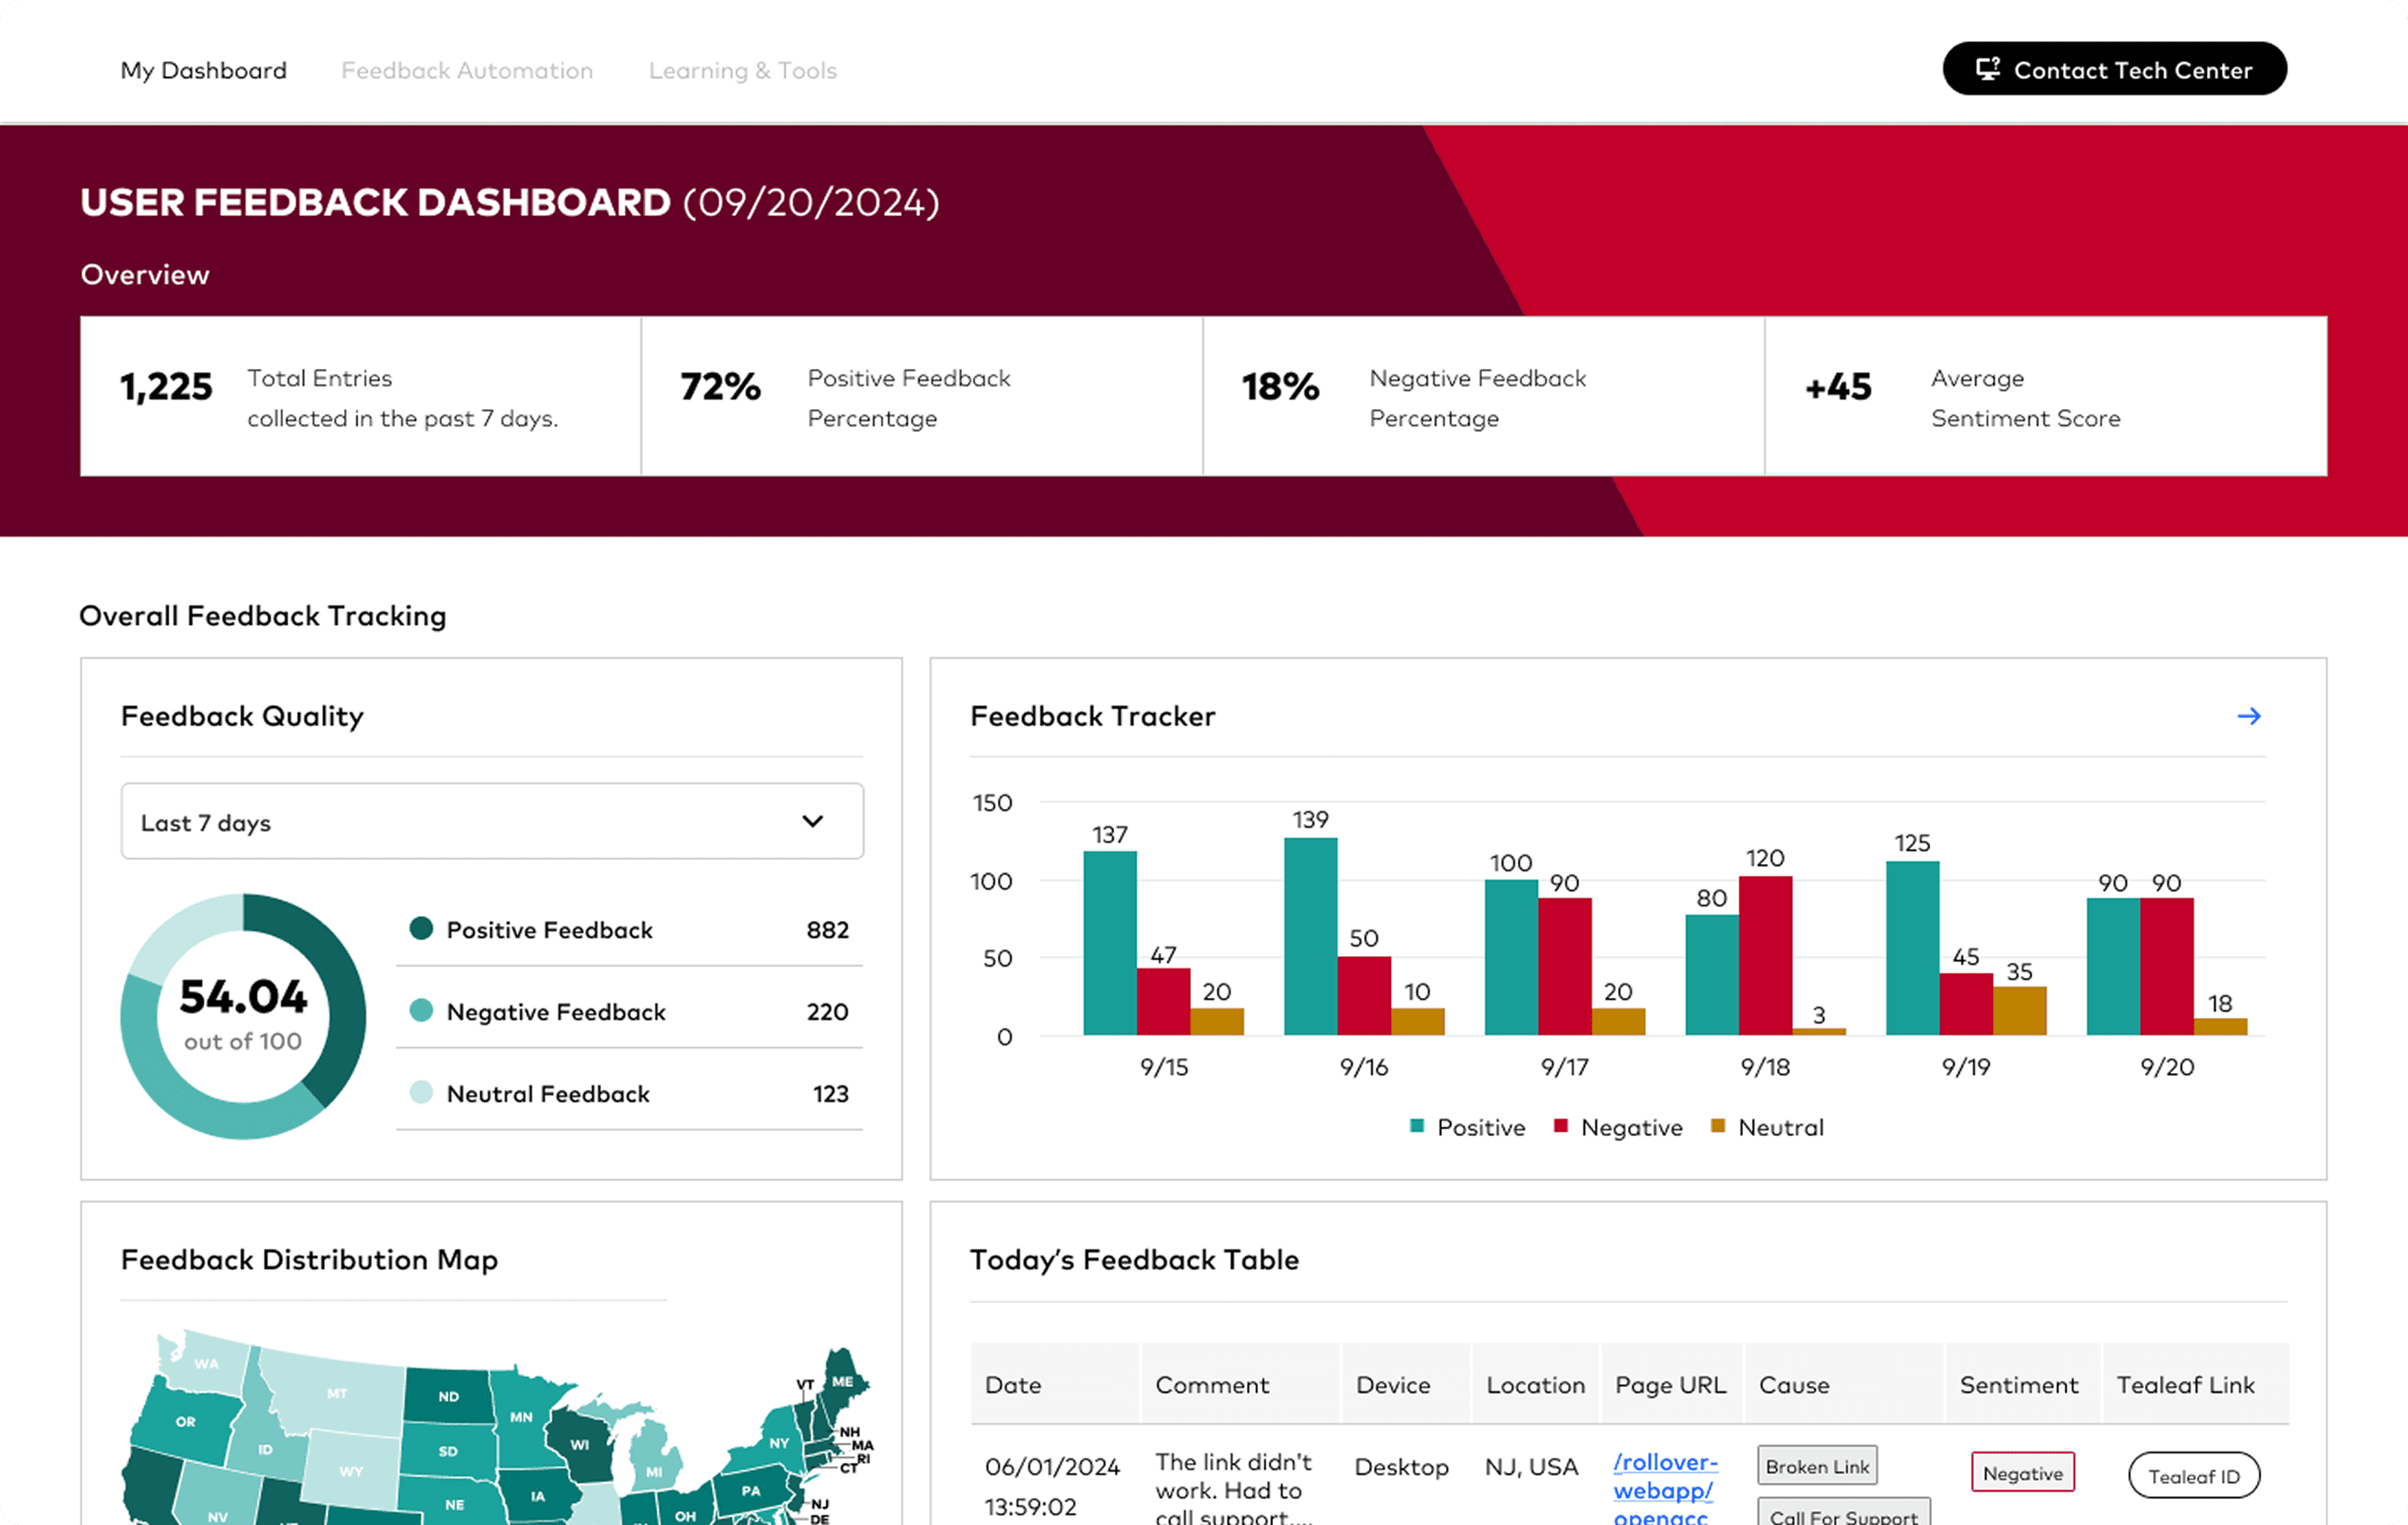Select North Dakota (ND) on the map
Screen dimensions: 2408x1525
pos(448,1395)
